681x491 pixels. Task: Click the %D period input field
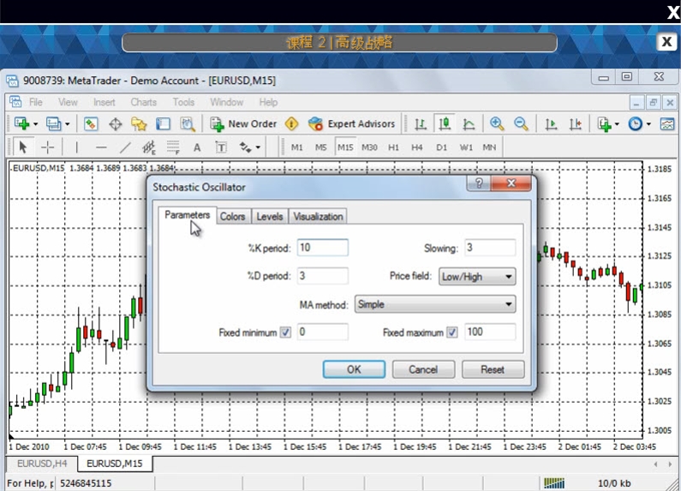(323, 276)
